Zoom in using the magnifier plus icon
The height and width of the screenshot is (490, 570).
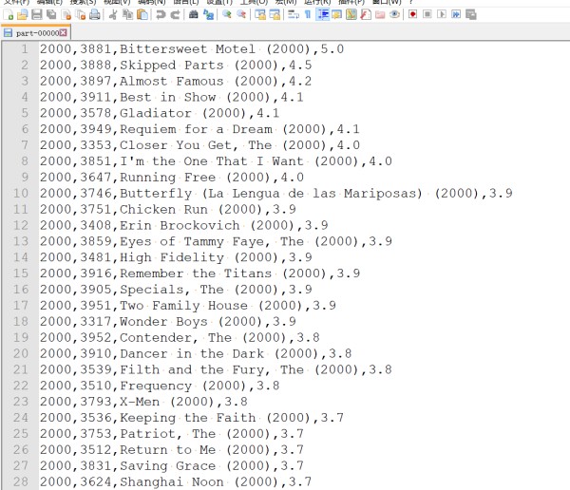pos(227,14)
